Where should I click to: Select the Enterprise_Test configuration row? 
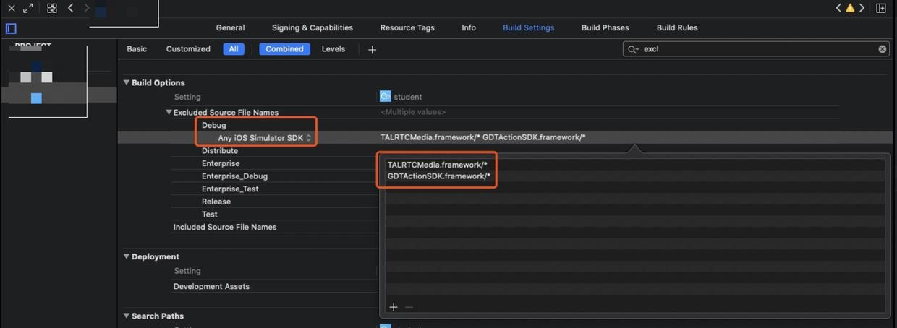[230, 189]
